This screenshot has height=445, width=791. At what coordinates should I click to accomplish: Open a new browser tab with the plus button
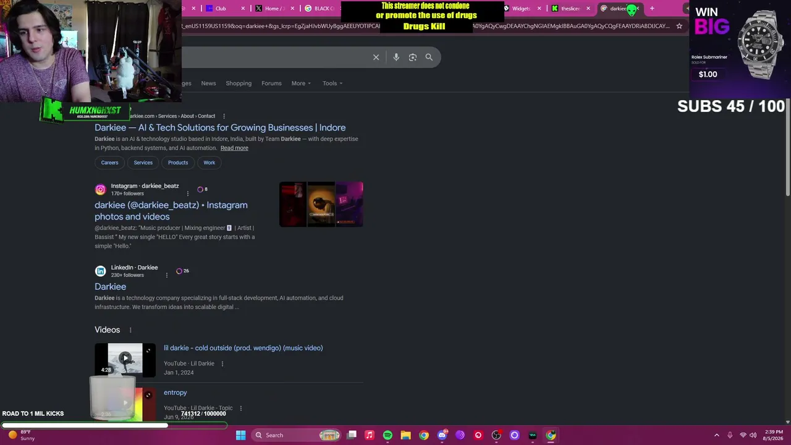(x=652, y=9)
